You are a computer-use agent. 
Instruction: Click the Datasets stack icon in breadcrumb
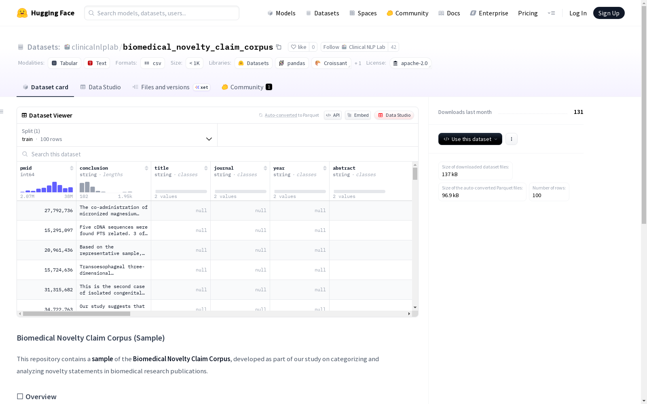(21, 47)
